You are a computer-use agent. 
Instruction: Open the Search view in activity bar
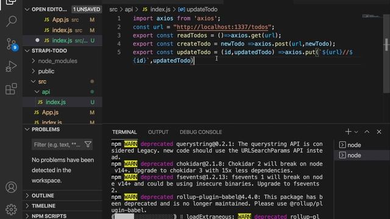point(11,21)
